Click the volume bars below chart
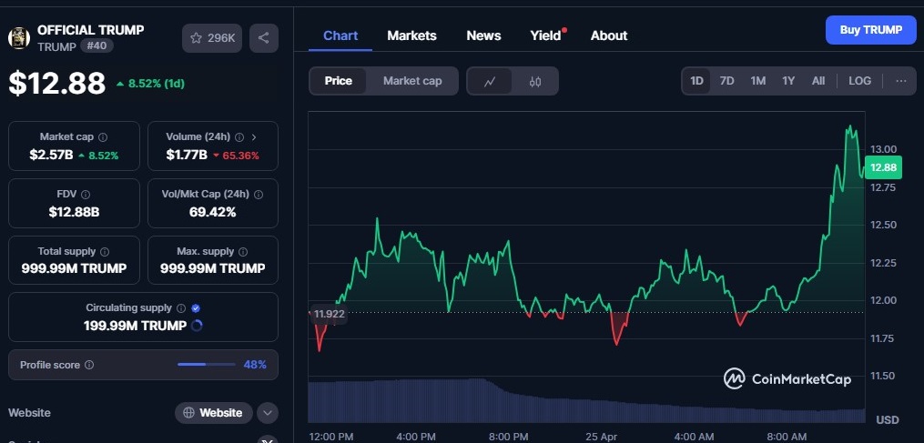Screen dimensions: 924x443 coord(586,400)
